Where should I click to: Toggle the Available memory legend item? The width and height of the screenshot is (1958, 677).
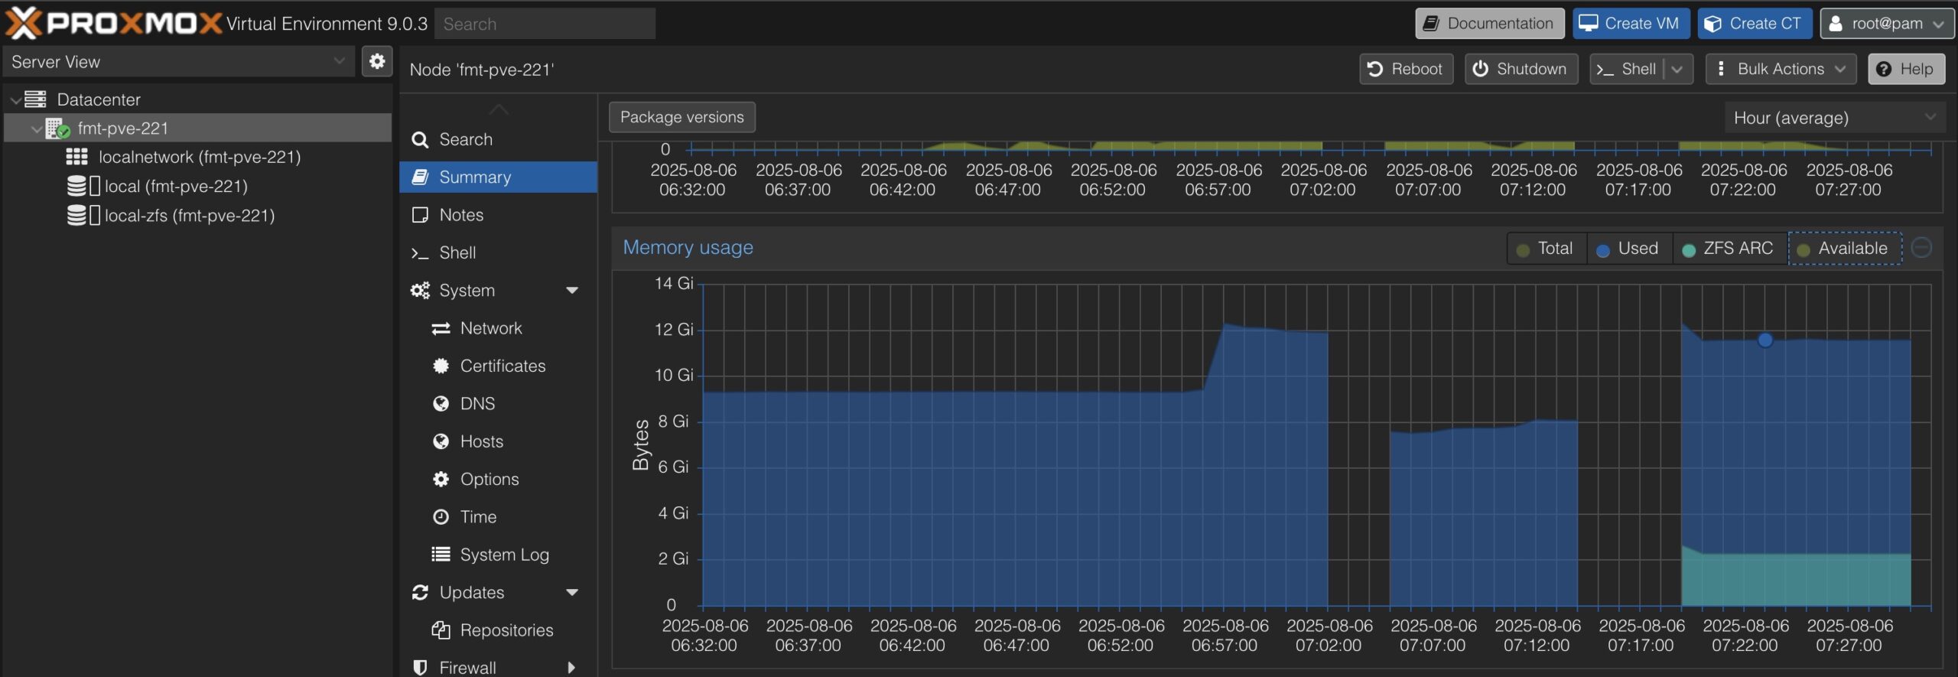[1844, 249]
